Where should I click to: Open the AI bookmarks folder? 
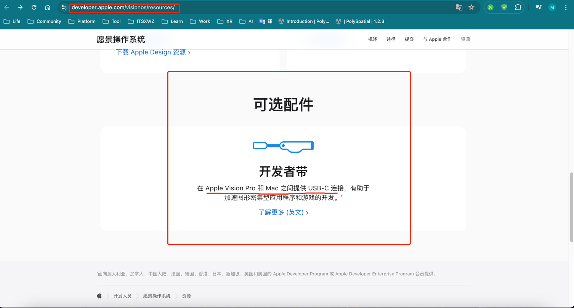246,21
